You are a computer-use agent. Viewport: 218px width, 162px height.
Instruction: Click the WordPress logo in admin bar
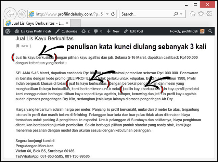tap(8, 31)
